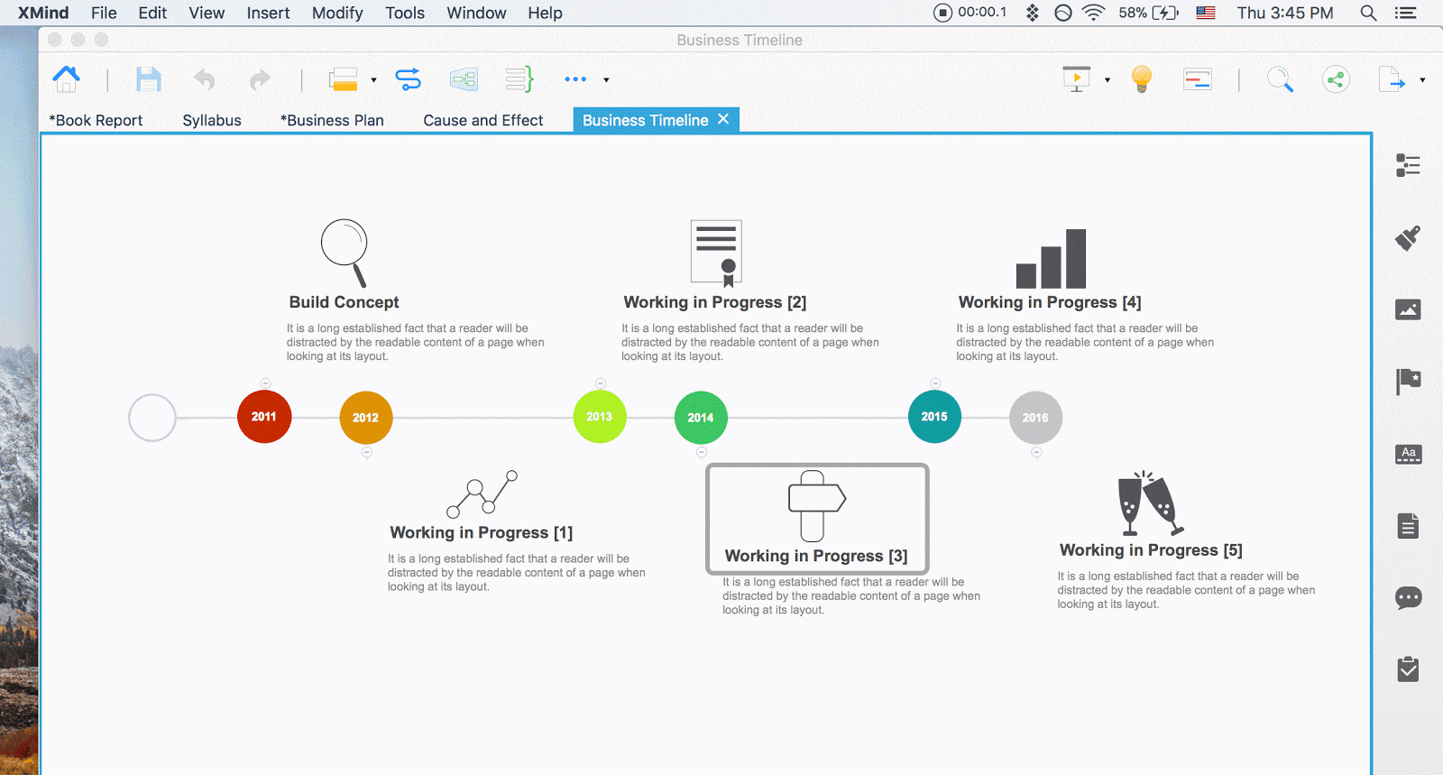The height and width of the screenshot is (775, 1443).
Task: Start presentation mode icon
Action: coord(1077,79)
